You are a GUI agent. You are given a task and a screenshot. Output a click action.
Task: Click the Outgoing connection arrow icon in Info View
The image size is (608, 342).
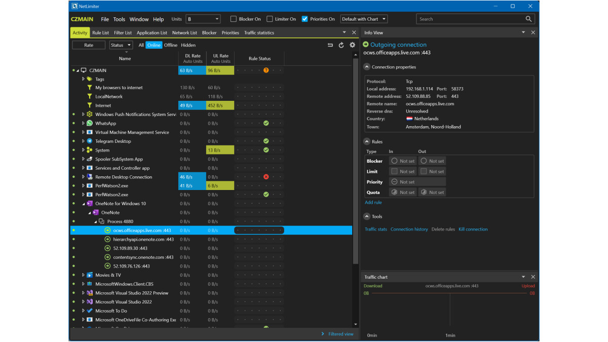point(366,45)
